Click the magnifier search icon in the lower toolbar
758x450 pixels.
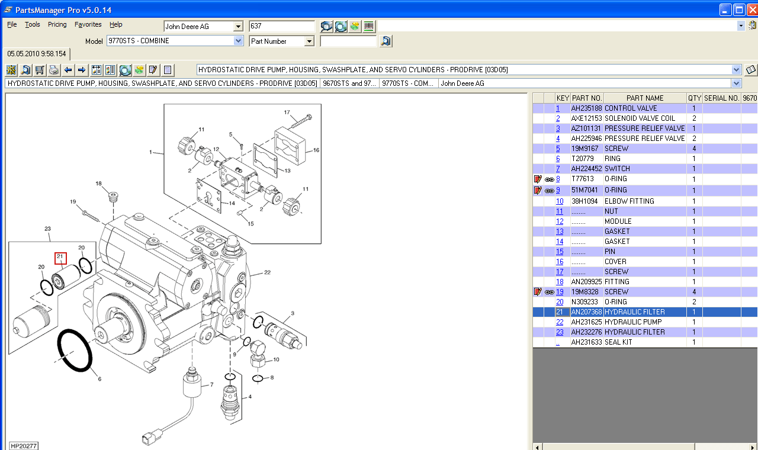click(x=25, y=70)
